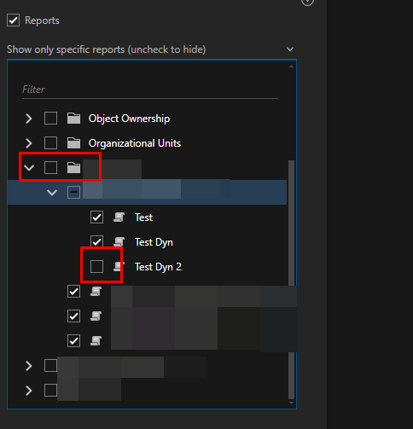Check the Test Dyn 2 checkbox
Image resolution: width=413 pixels, height=429 pixels.
[96, 266]
